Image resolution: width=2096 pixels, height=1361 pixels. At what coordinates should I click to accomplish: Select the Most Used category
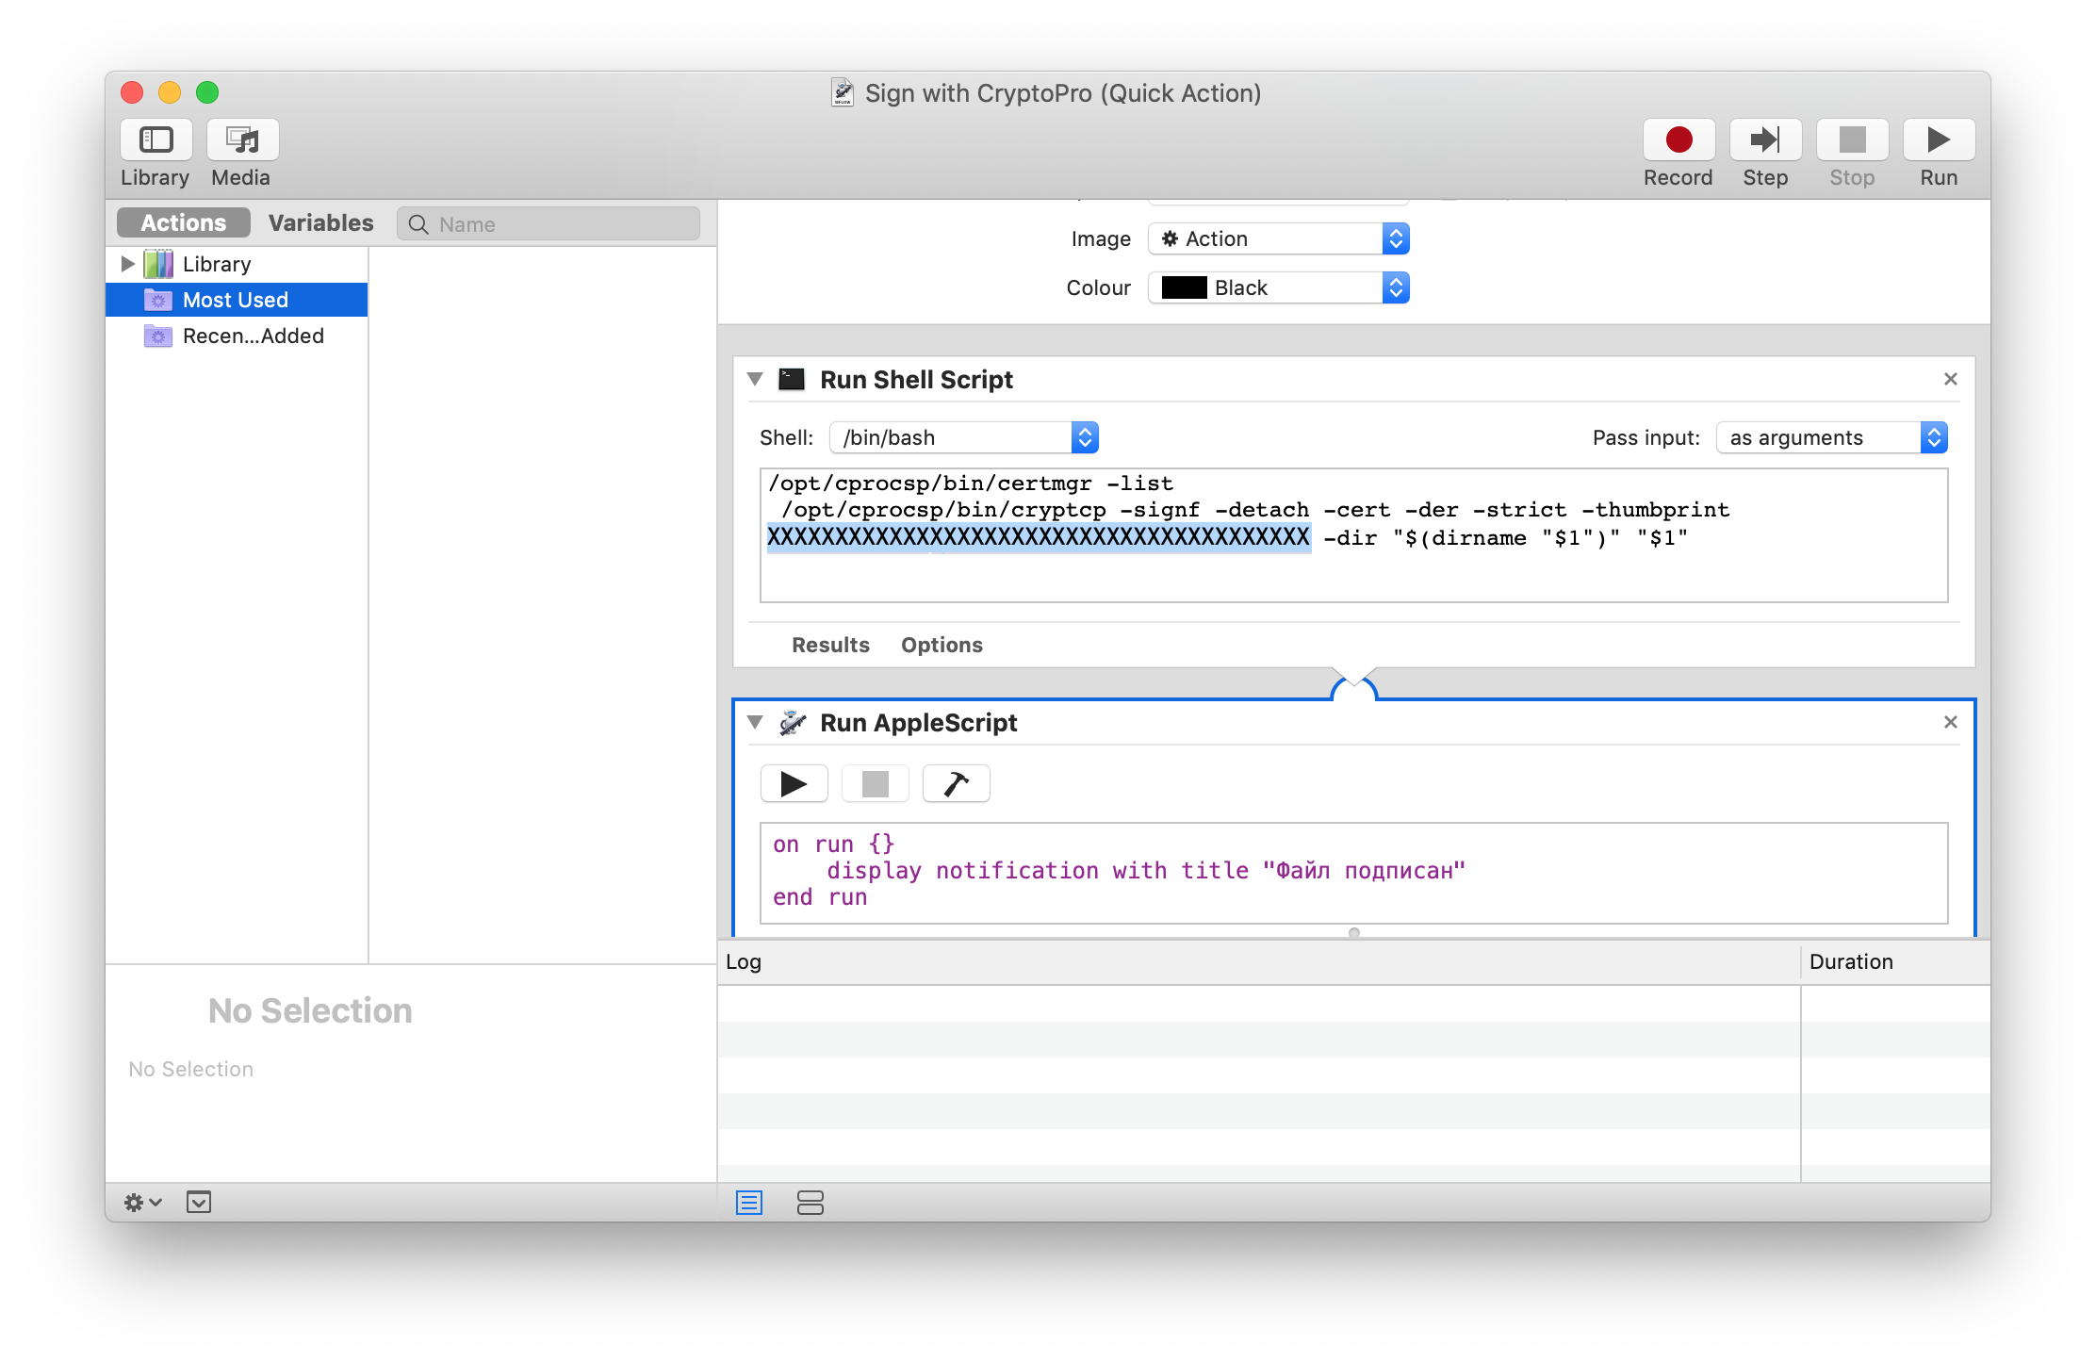click(237, 300)
